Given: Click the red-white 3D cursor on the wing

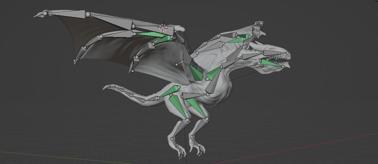Looking at the screenshot, I should coord(163,28).
